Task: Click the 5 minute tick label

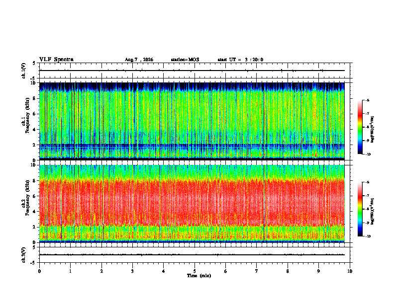Action: (195, 271)
